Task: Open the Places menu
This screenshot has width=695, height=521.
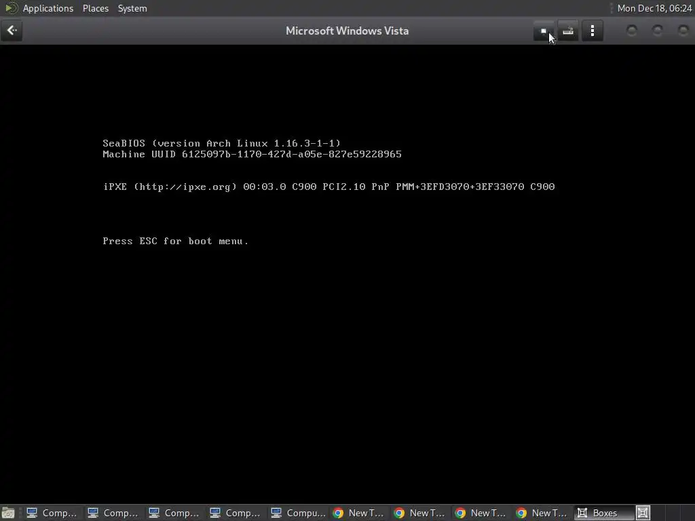Action: coord(95,8)
